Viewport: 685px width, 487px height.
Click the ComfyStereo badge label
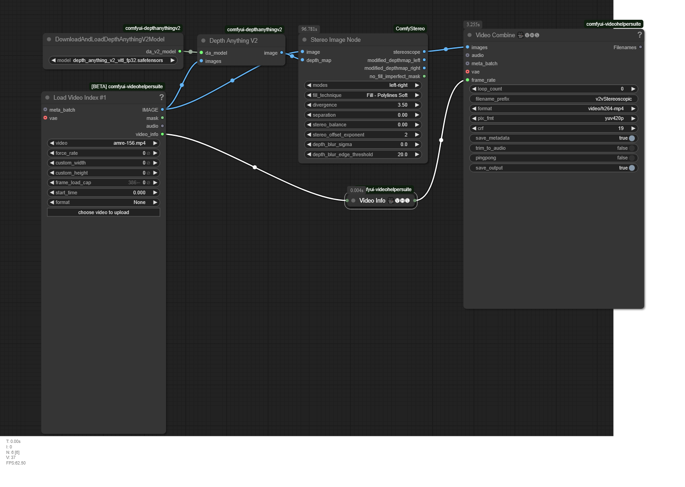(x=410, y=28)
